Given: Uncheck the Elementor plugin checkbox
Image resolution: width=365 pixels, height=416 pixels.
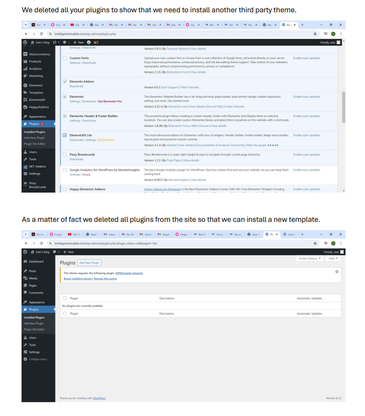Looking at the screenshot, I should 65,97.
